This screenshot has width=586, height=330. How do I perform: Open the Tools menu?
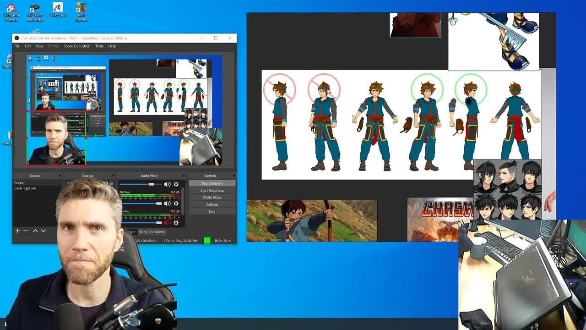tap(99, 46)
